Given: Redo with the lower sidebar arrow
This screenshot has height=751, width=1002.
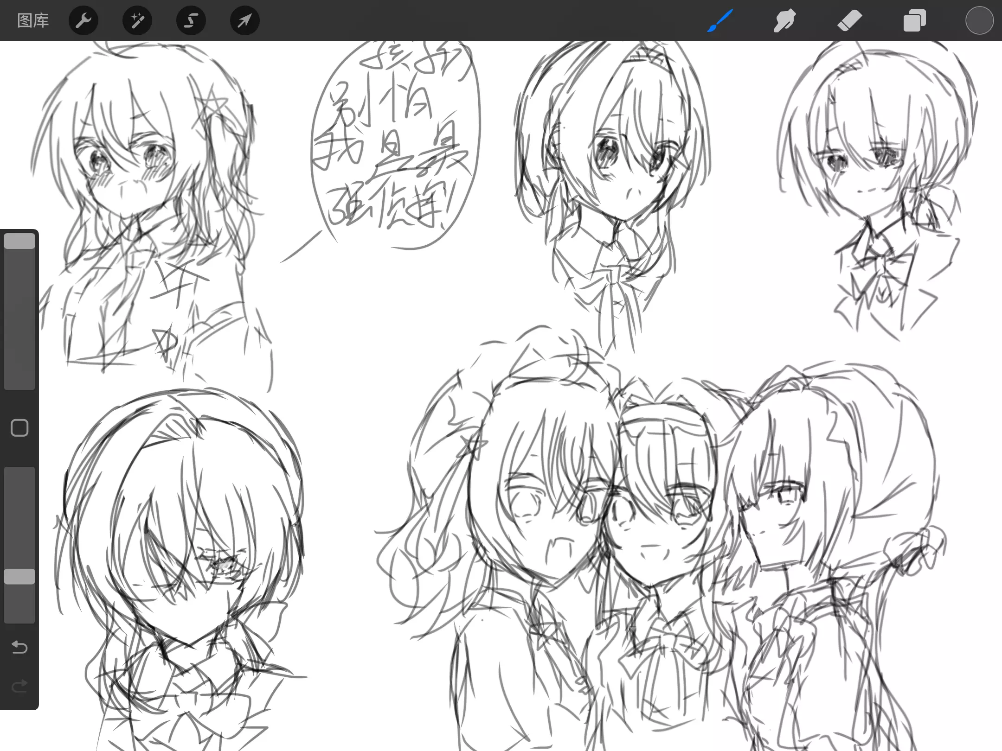Looking at the screenshot, I should [19, 686].
